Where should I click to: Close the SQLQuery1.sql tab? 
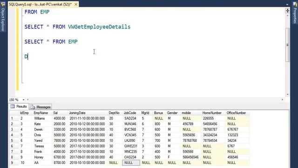pyautogui.click(x=76, y=4)
